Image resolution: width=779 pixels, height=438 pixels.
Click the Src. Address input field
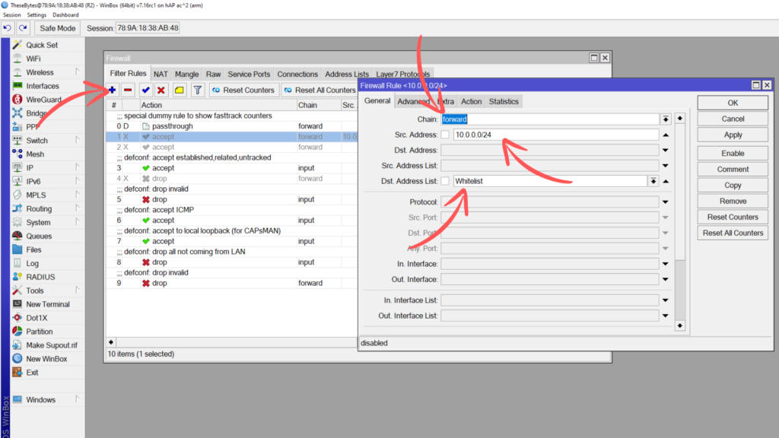tap(554, 135)
